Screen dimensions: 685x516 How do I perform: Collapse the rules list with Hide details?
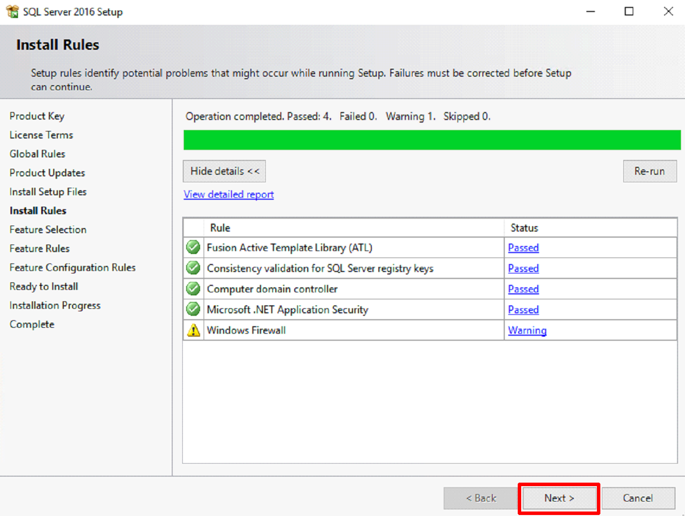pos(225,171)
